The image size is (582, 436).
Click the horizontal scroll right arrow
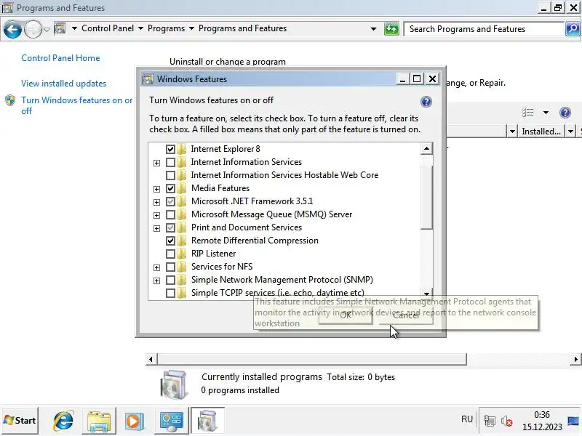point(575,359)
